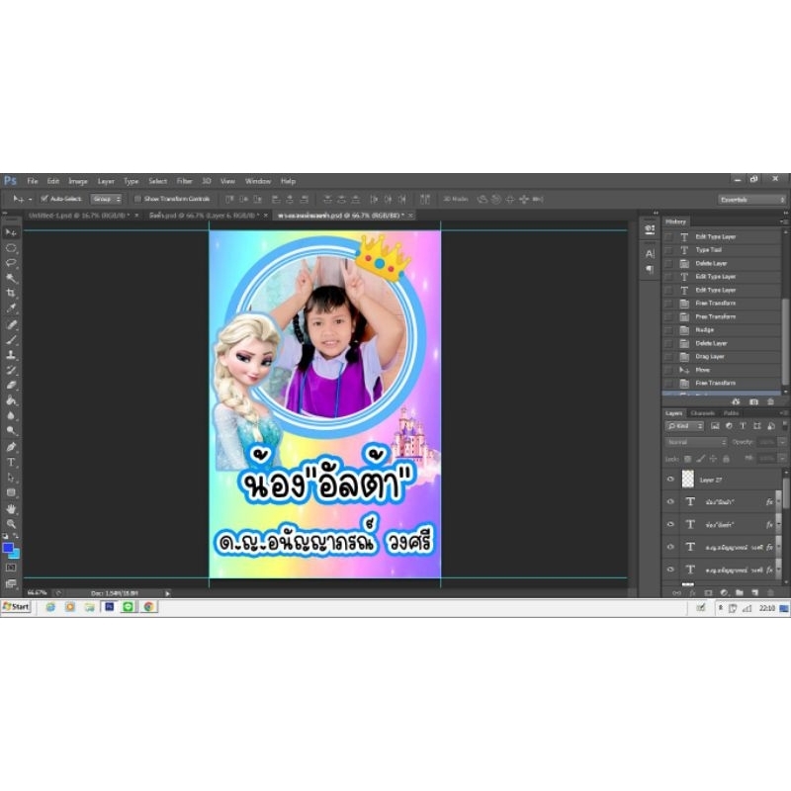The image size is (791, 791).
Task: Open the Essentials workspace dropdown
Action: coord(751,200)
